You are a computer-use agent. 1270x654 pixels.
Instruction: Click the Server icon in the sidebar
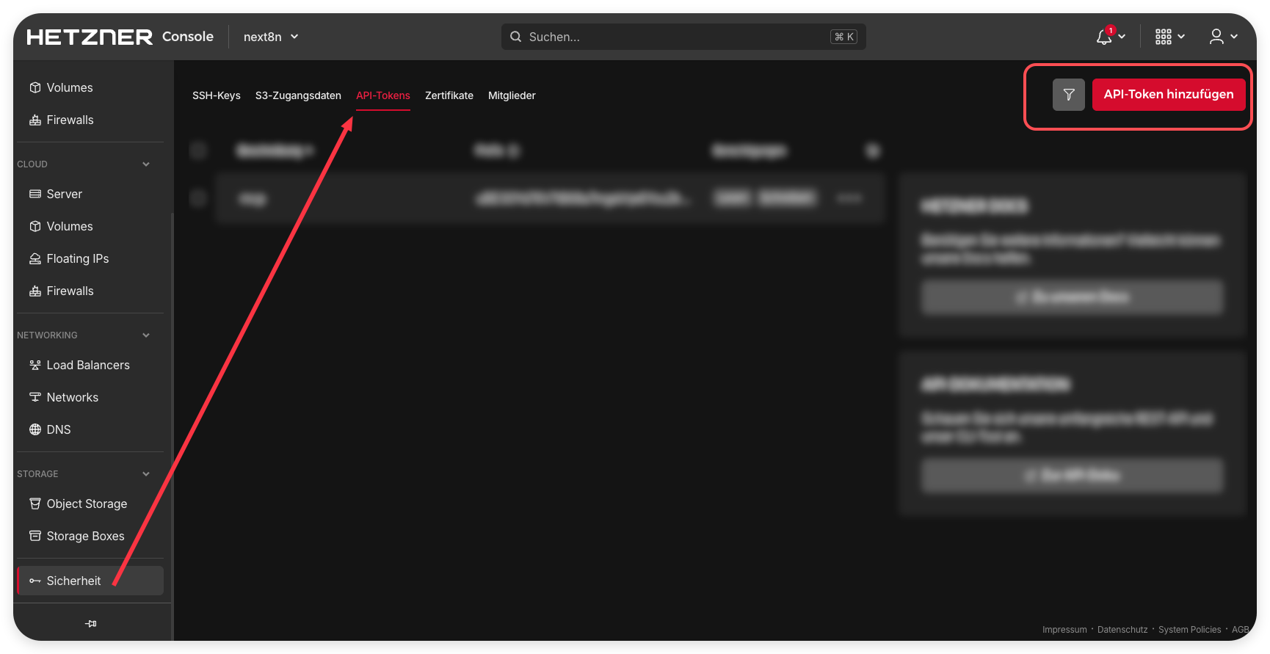[x=35, y=194]
